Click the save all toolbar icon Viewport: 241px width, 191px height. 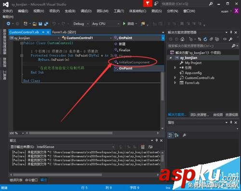[46, 24]
